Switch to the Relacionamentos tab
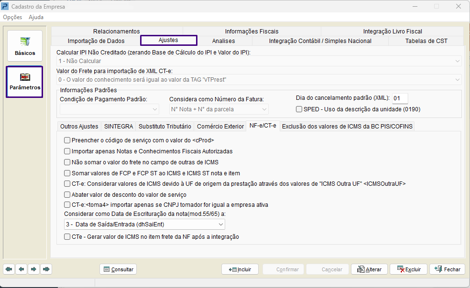 click(x=117, y=31)
